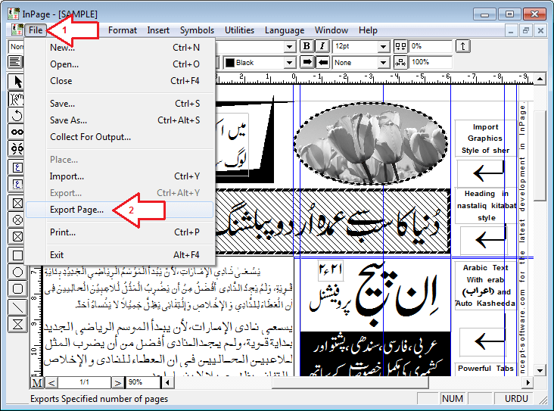This screenshot has height=411, width=554.
Task: Select the rectangle drawing tool
Action: 17,255
